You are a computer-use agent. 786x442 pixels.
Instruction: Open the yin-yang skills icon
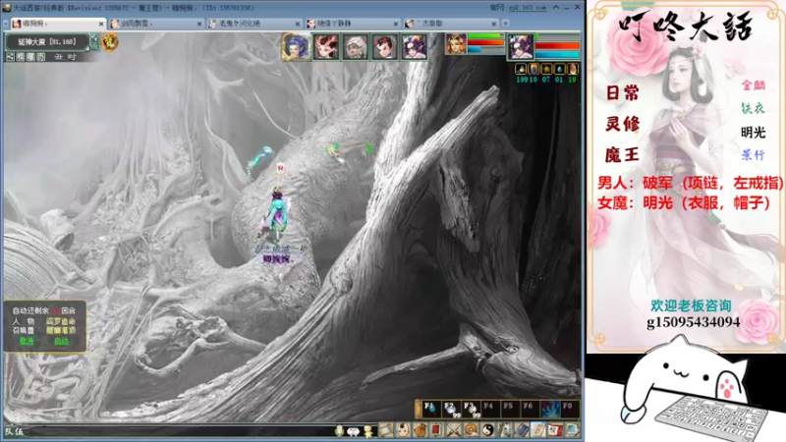[487, 430]
